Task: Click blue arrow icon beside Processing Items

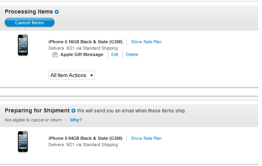Action: 57,12
